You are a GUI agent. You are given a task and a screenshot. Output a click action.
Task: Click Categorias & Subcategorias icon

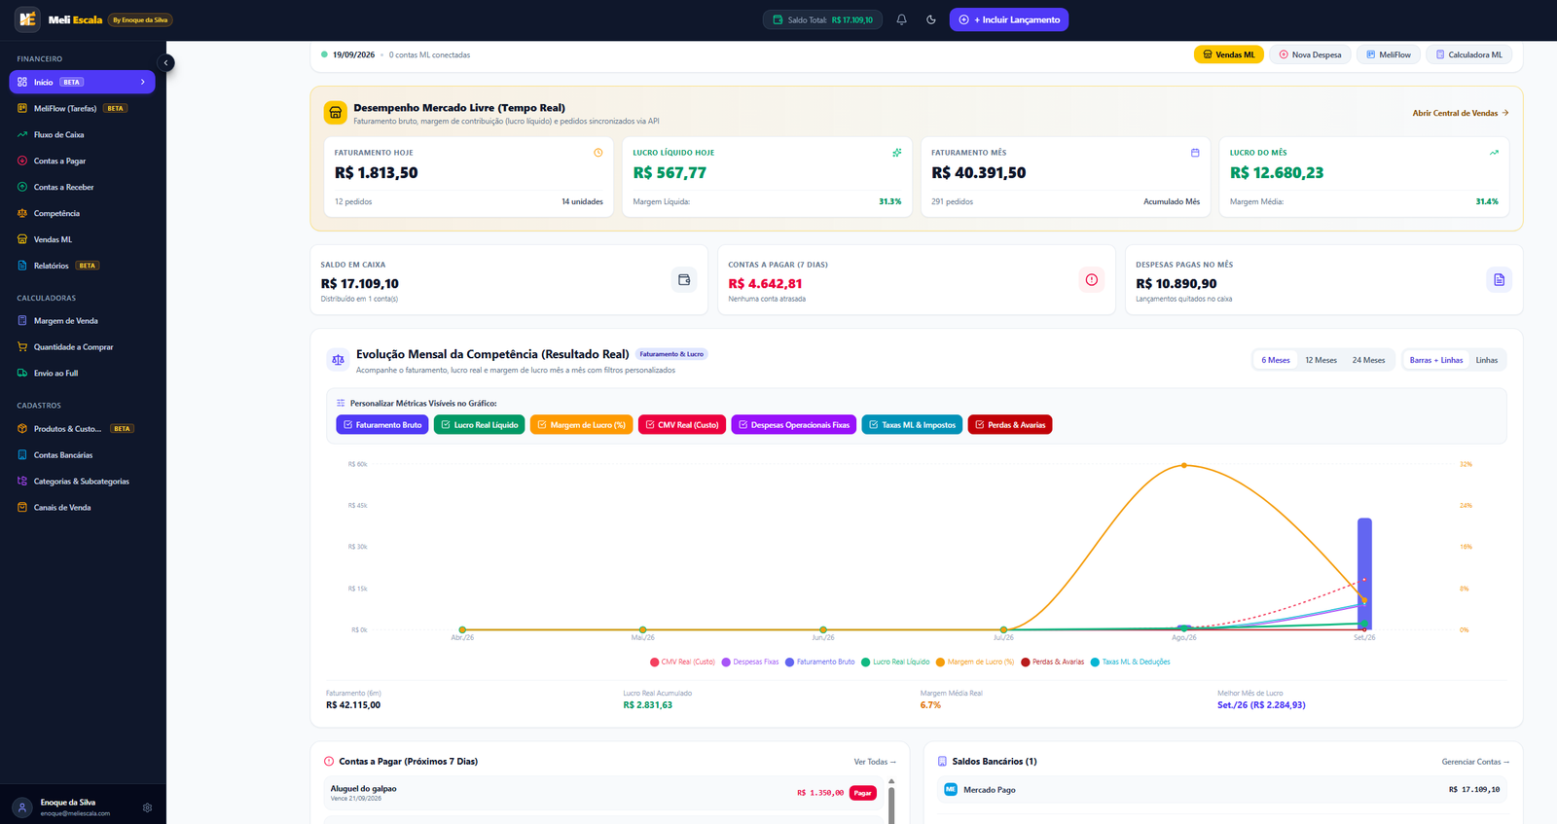point(22,481)
